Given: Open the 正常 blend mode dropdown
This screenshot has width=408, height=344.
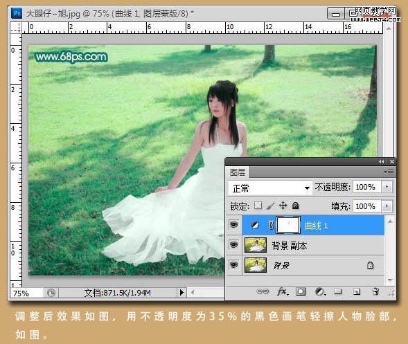Looking at the screenshot, I should [270, 188].
